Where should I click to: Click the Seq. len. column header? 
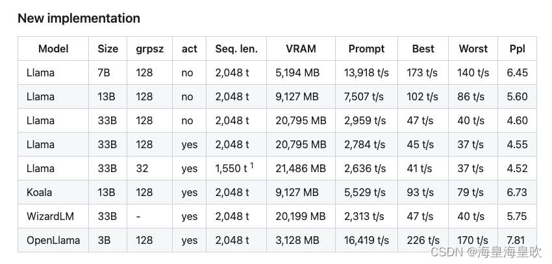(236, 49)
